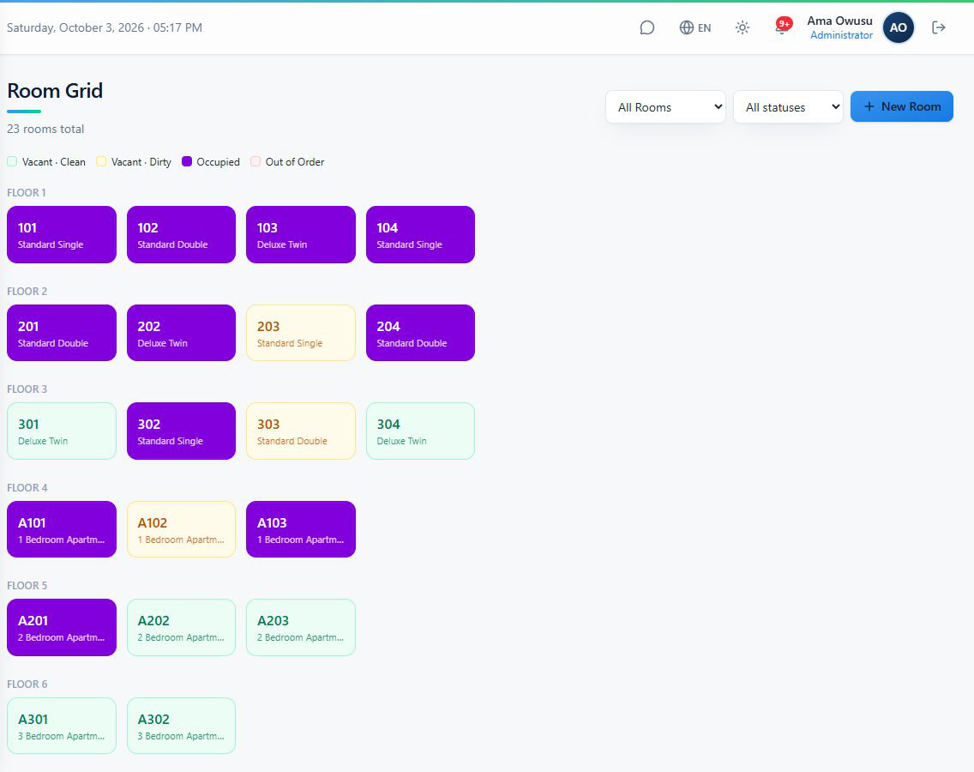The image size is (974, 772).
Task: Click the Administrator role label
Action: click(842, 35)
